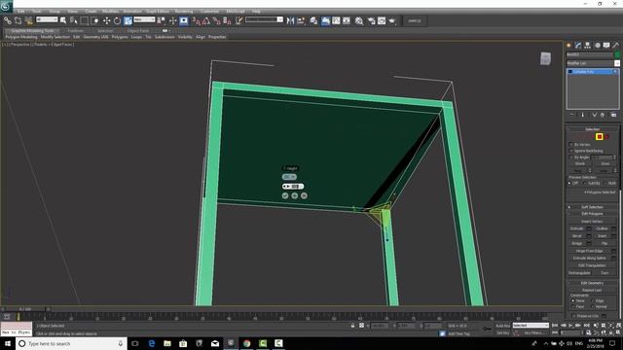Open the Customize menu
This screenshot has width=623, height=350.
coord(209,12)
